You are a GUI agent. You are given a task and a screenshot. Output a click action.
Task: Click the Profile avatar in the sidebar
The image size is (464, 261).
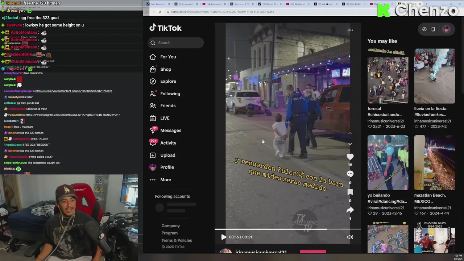pos(153,167)
